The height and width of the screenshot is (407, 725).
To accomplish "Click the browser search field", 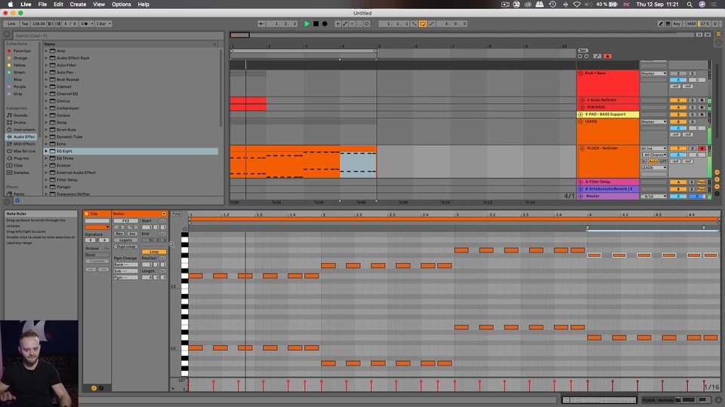I will coord(118,35).
